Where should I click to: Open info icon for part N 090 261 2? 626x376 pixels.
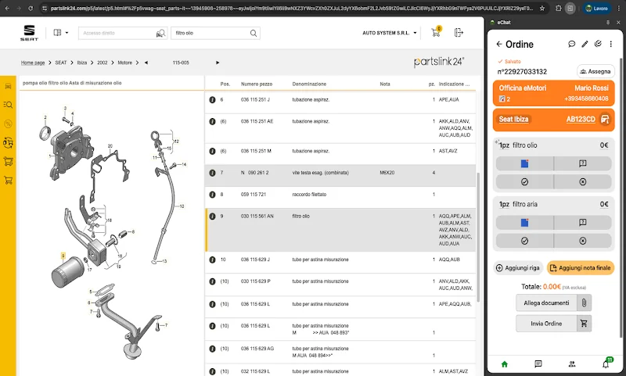[212, 173]
